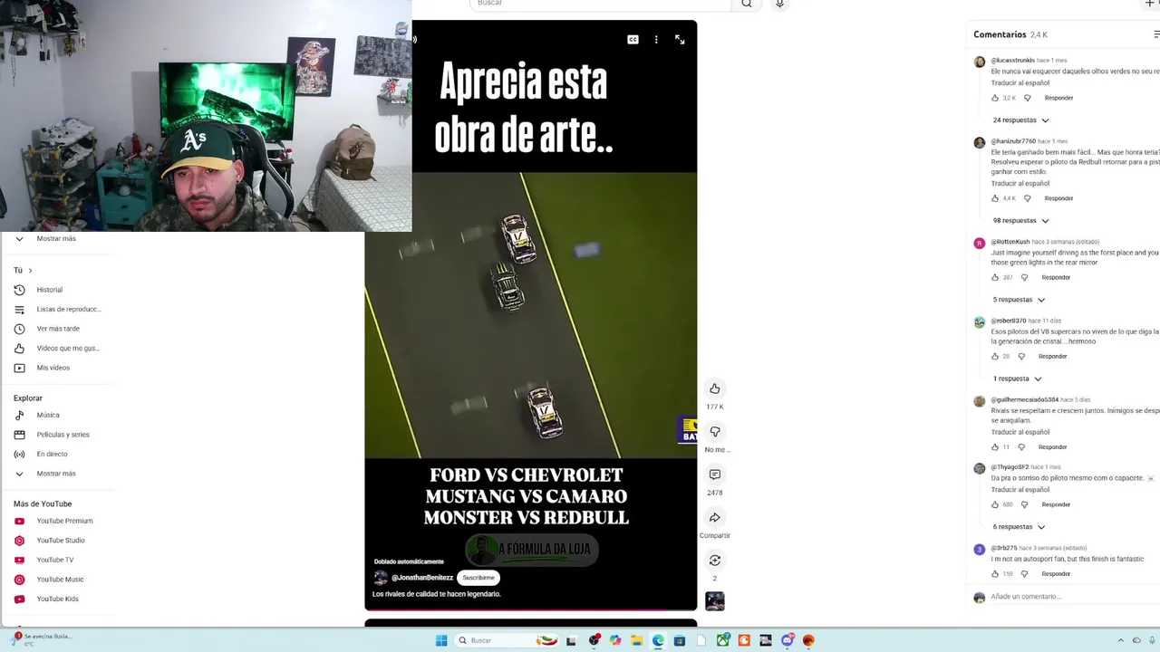
Task: Open the Short's three-dot options menu
Action: tap(656, 40)
